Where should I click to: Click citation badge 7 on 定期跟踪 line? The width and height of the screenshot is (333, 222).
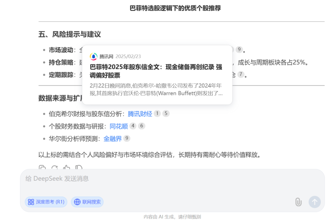click(240, 75)
